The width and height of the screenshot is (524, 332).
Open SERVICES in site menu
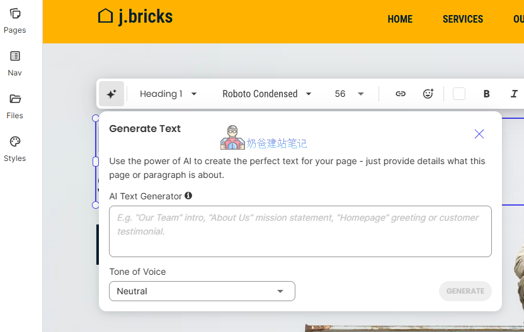(x=463, y=19)
